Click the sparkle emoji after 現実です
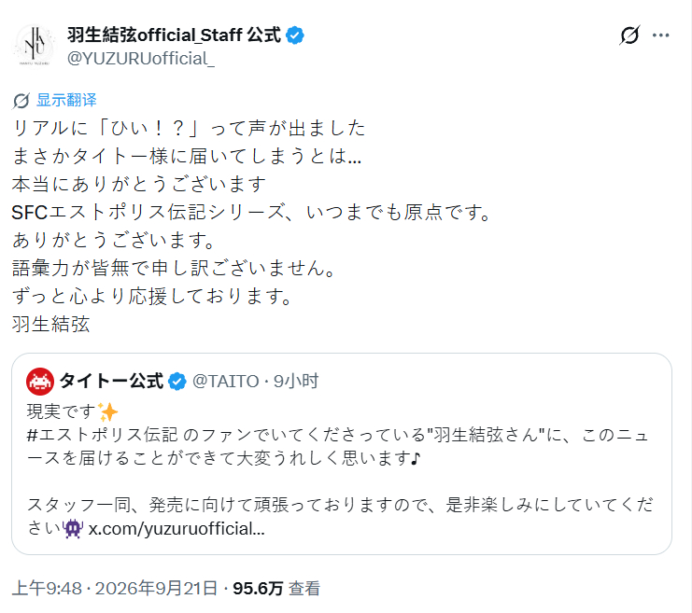 click(107, 411)
